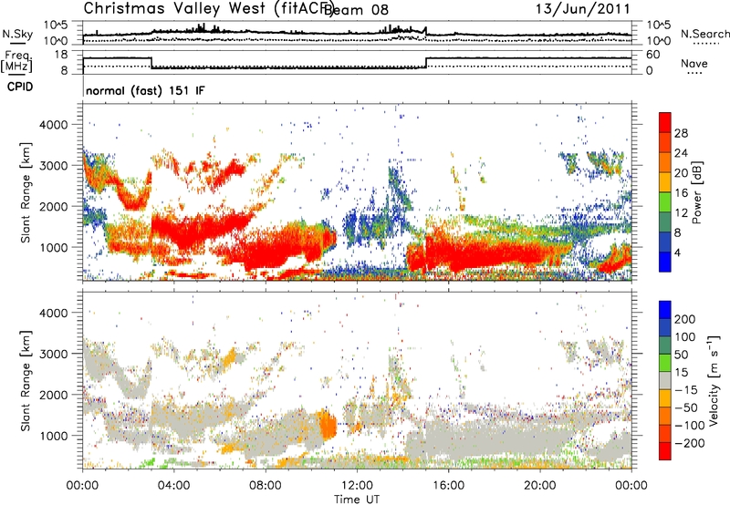Click the light green power segment between 12 and 16
Screen dimensions: 730x505
[665, 201]
